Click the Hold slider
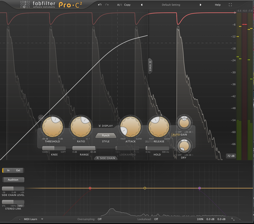 [157, 148]
